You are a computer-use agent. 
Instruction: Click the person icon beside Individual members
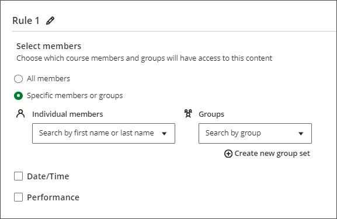[x=20, y=114]
